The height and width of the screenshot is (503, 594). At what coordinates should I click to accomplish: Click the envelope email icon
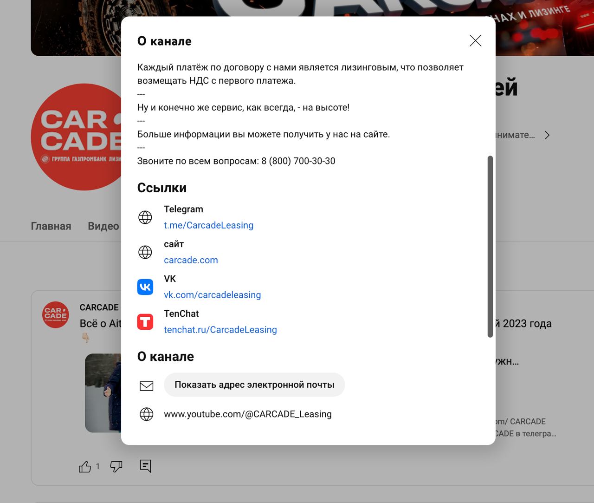point(147,385)
